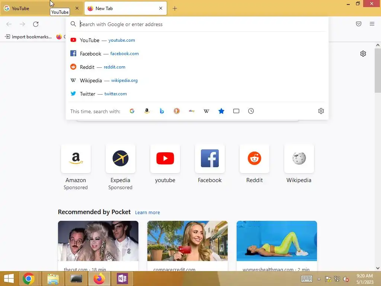
Task: Search open tabs icon
Action: (236, 111)
